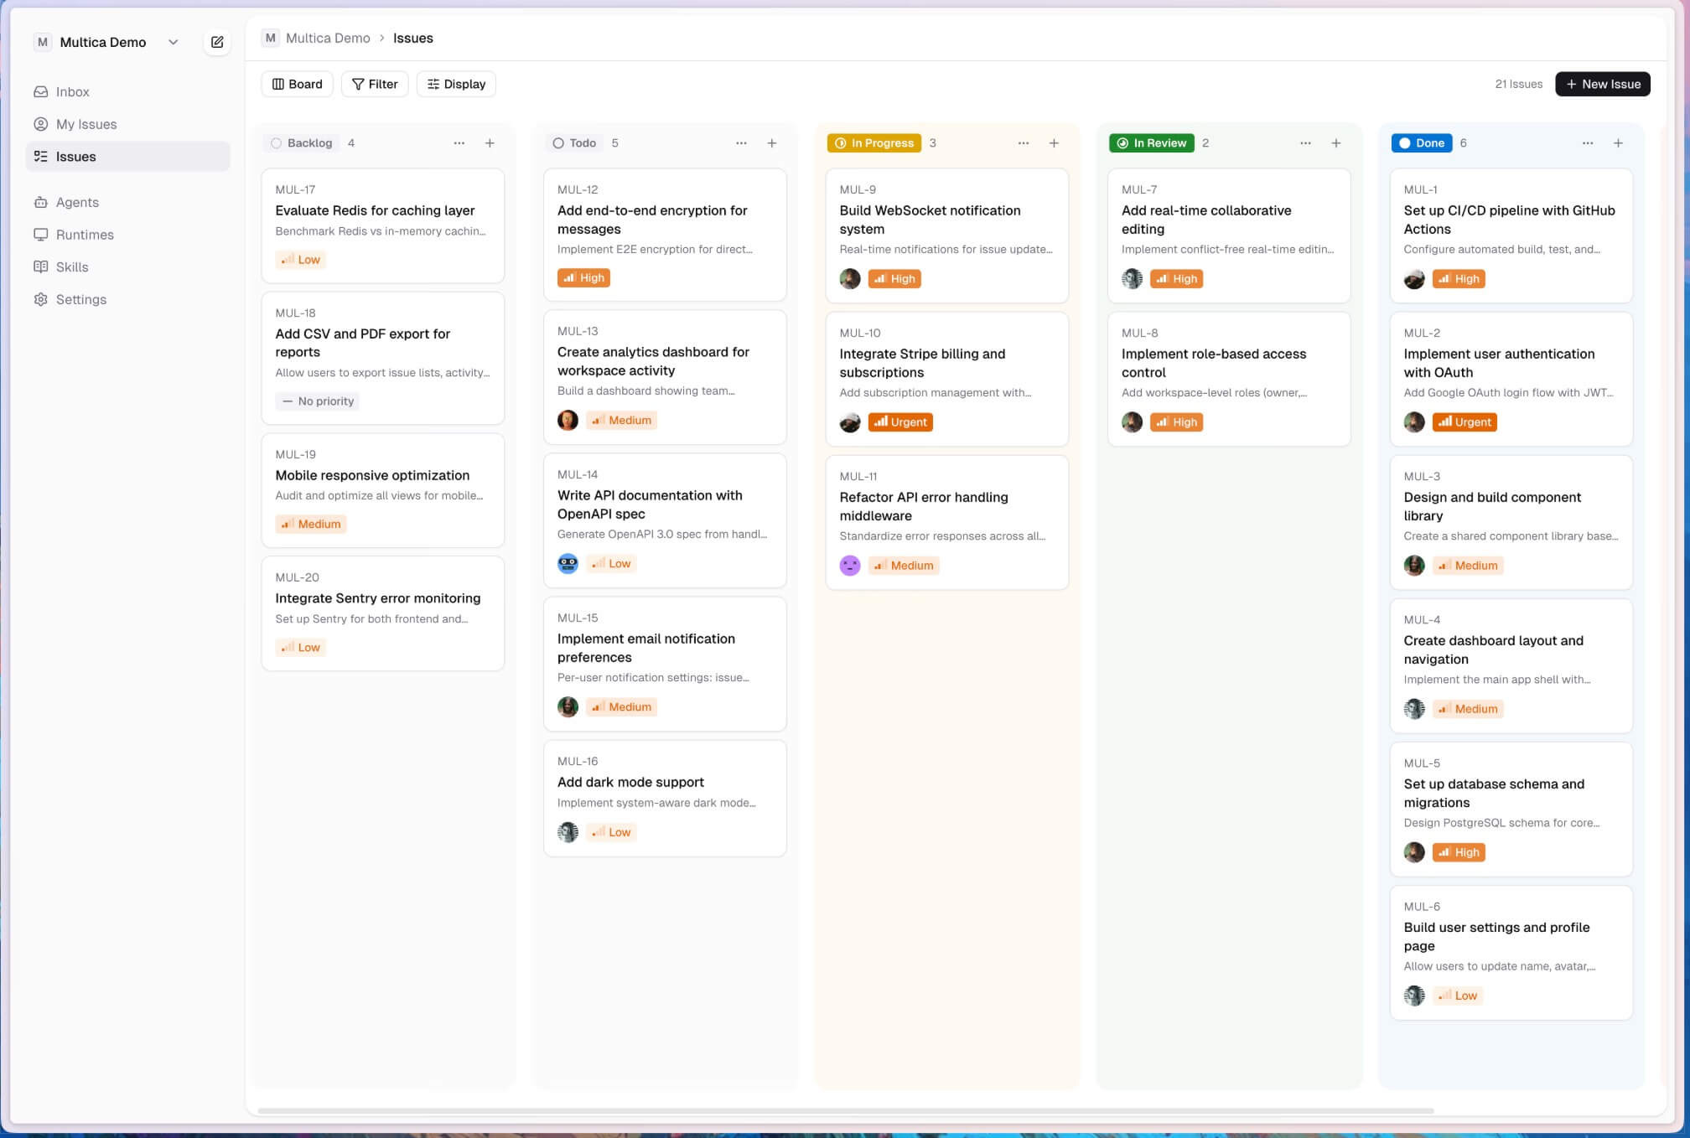This screenshot has width=1690, height=1138.
Task: Open the Display options dropdown
Action: (x=456, y=84)
